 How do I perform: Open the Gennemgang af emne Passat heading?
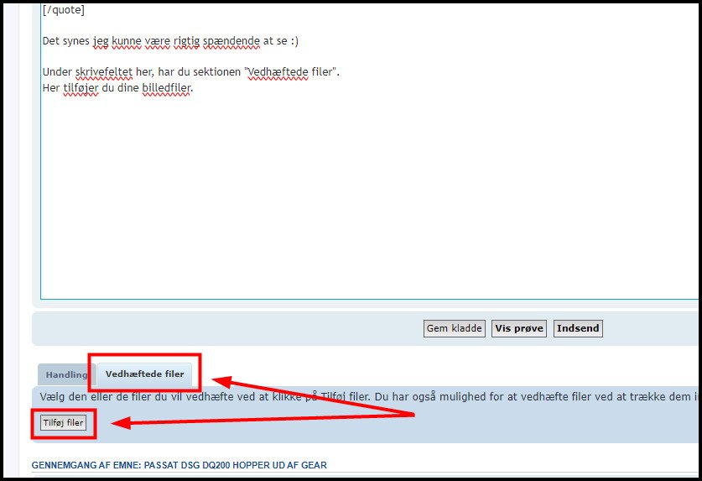[x=179, y=465]
